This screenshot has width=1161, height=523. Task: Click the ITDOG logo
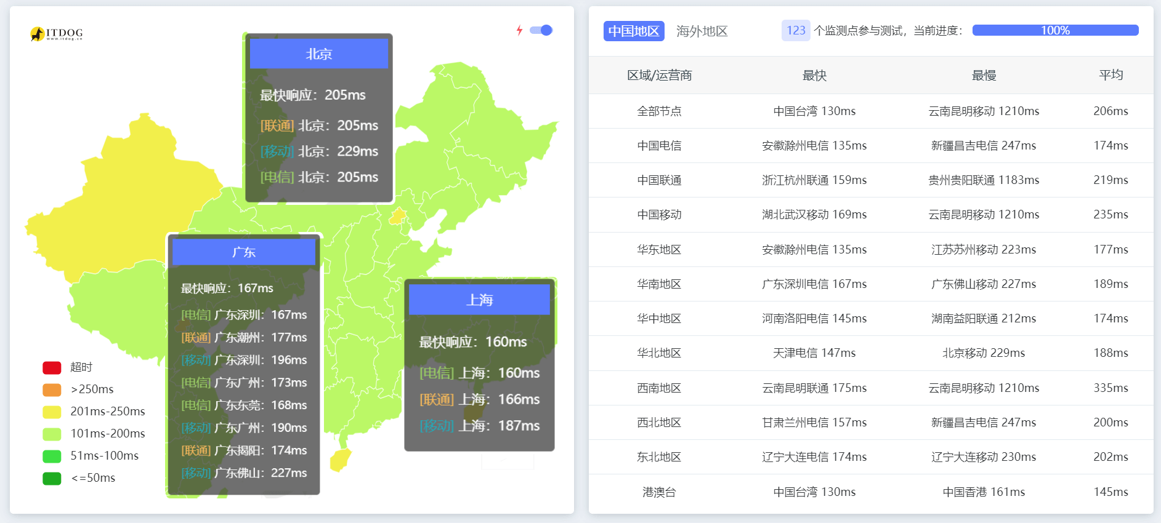(x=56, y=34)
